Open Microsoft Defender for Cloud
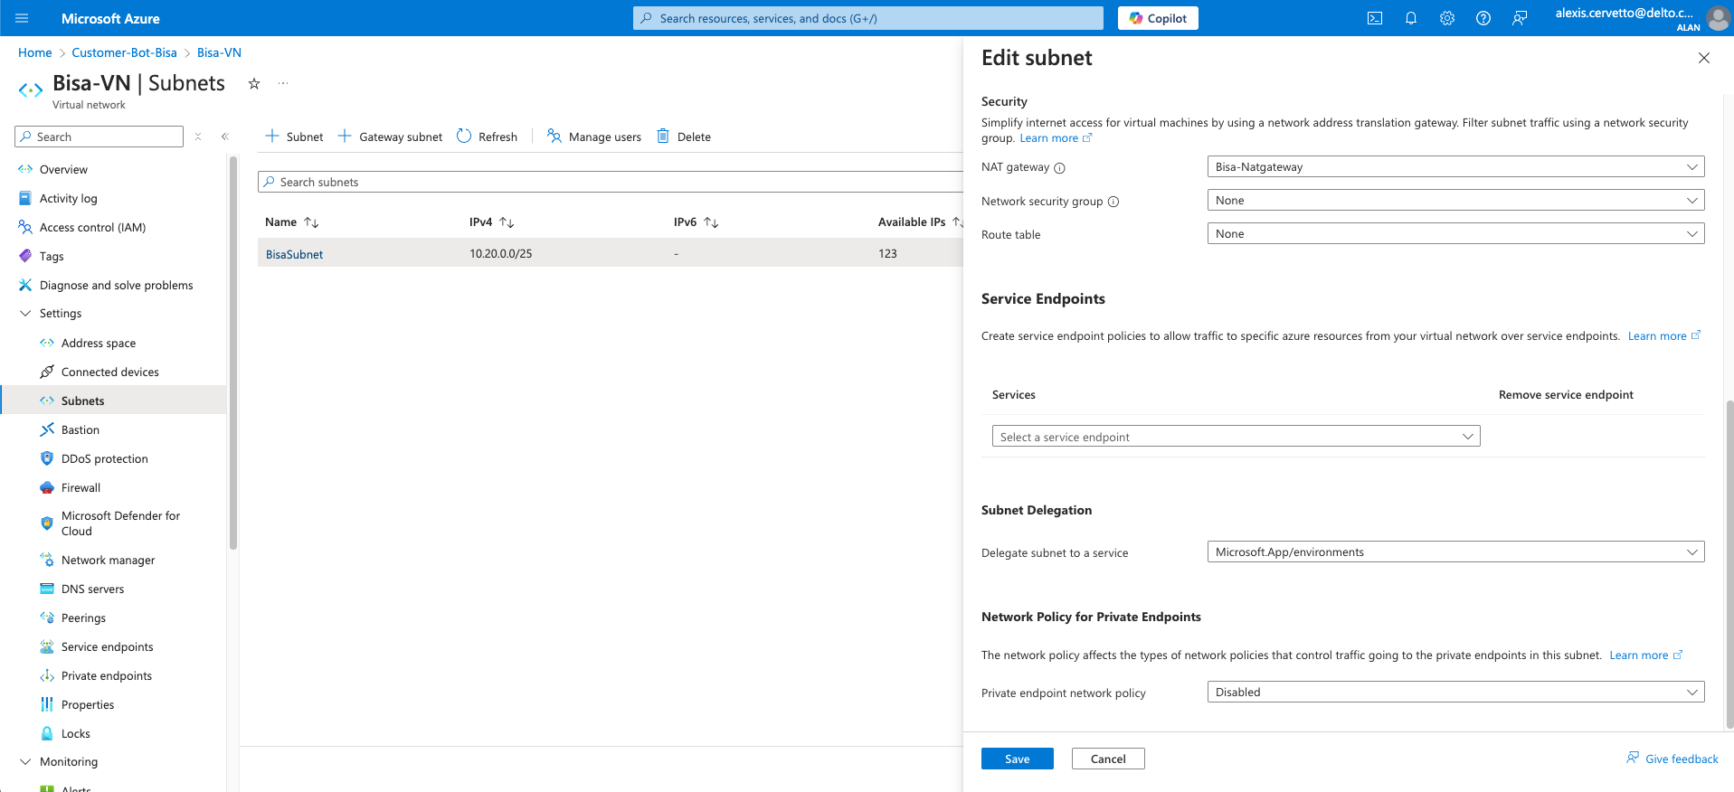Image resolution: width=1734 pixels, height=792 pixels. click(x=120, y=523)
